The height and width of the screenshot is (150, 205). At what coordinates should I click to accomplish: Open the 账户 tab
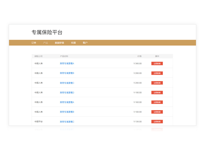pos(85,43)
